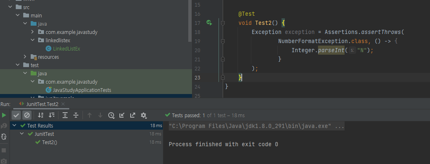
Task: Click the project tree scrollbar
Action: [x=190, y=21]
